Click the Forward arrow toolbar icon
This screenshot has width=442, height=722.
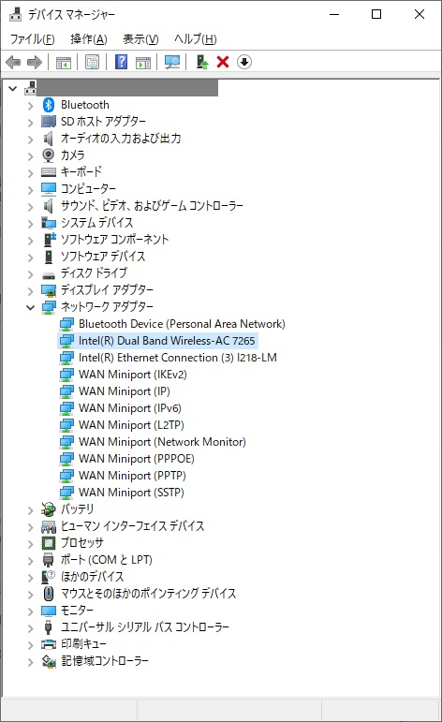tap(35, 62)
